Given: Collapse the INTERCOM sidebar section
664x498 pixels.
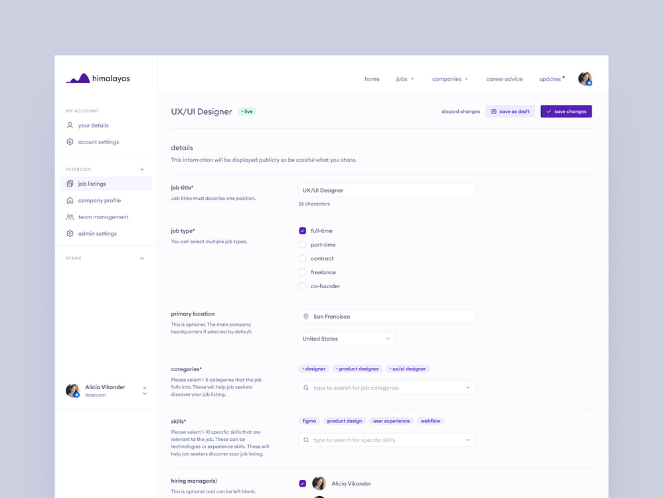Looking at the screenshot, I should pyautogui.click(x=141, y=169).
